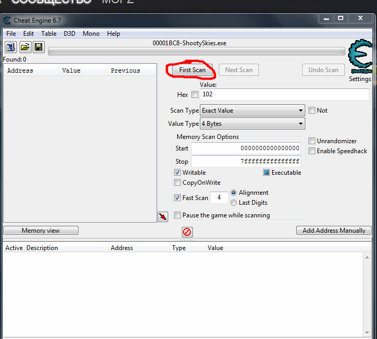The width and height of the screenshot is (377, 339).
Task: Open the File menu
Action: point(11,34)
